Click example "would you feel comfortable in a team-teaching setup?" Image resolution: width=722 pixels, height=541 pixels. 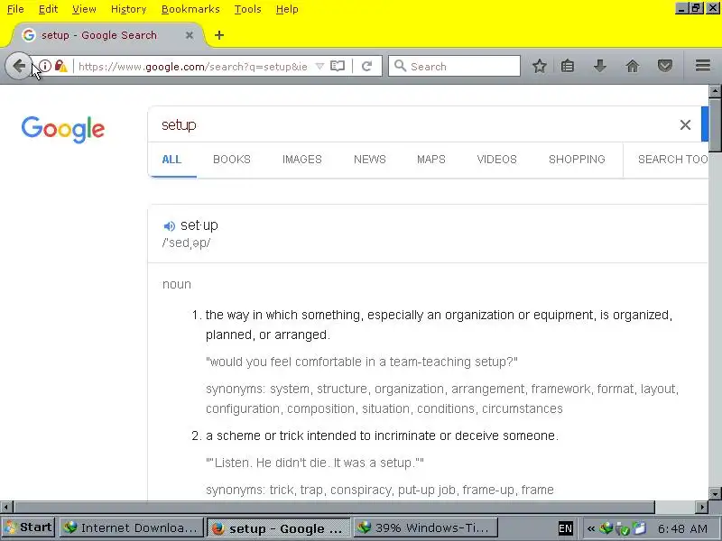click(x=362, y=362)
